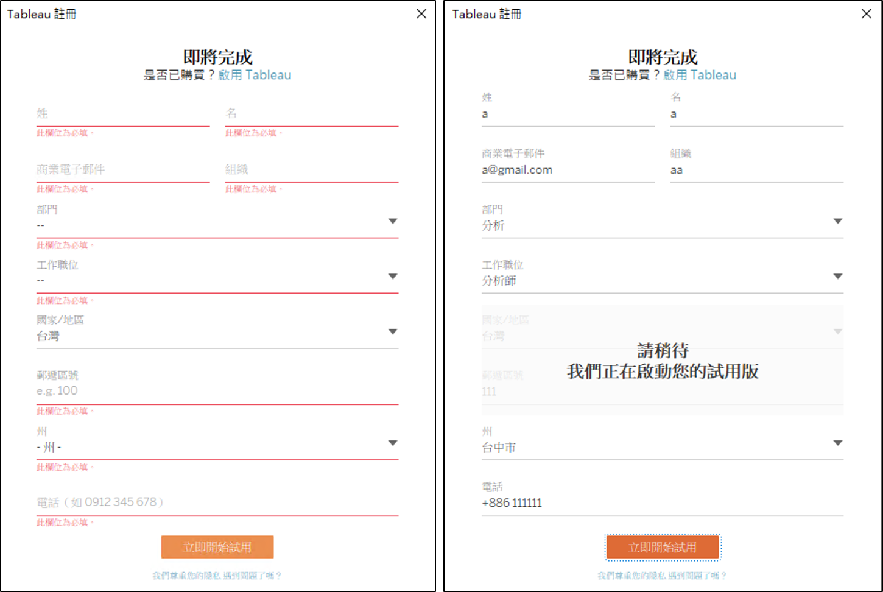883x592 pixels.
Task: Click 遇到問題了嗎？ link in left window
Action: [x=252, y=576]
